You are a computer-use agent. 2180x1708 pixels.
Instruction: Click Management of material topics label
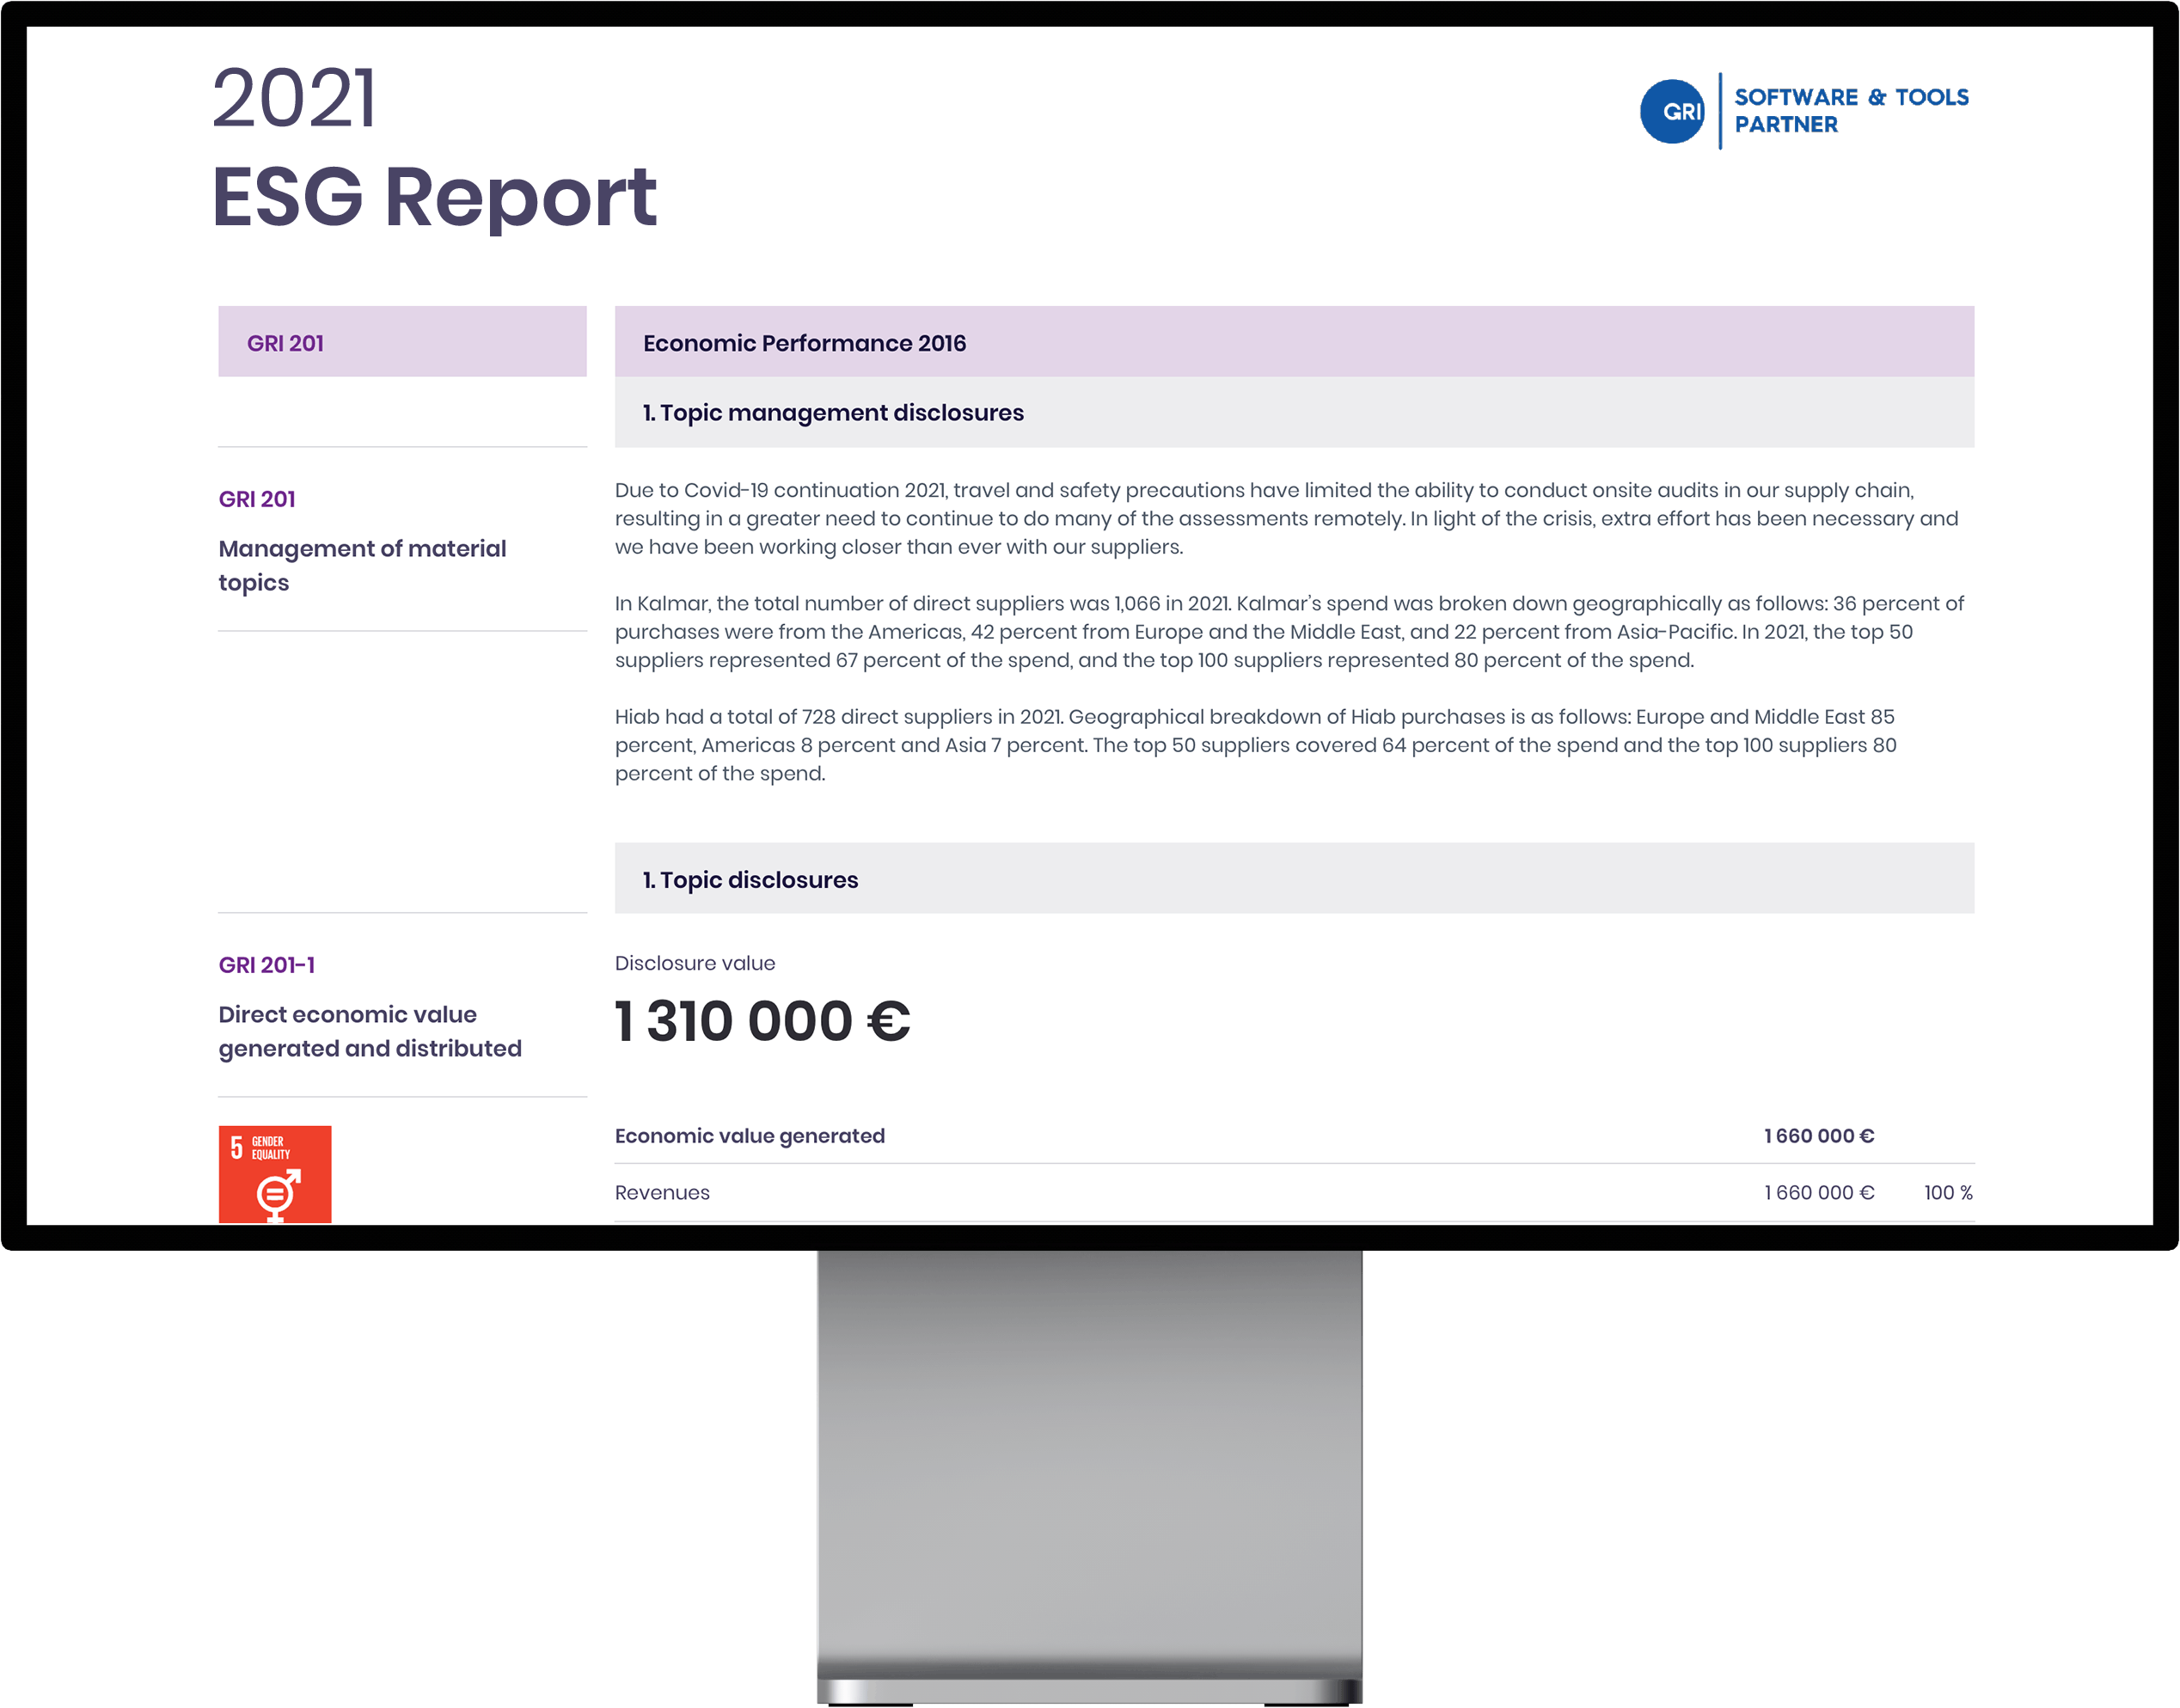362,566
